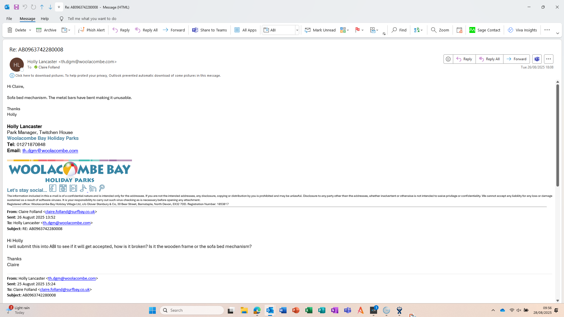564x317 pixels.
Task: Archive this message using the ribbon
Action: (x=46, y=30)
